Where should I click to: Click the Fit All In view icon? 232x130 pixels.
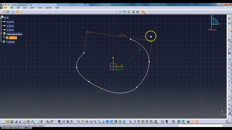point(83,122)
